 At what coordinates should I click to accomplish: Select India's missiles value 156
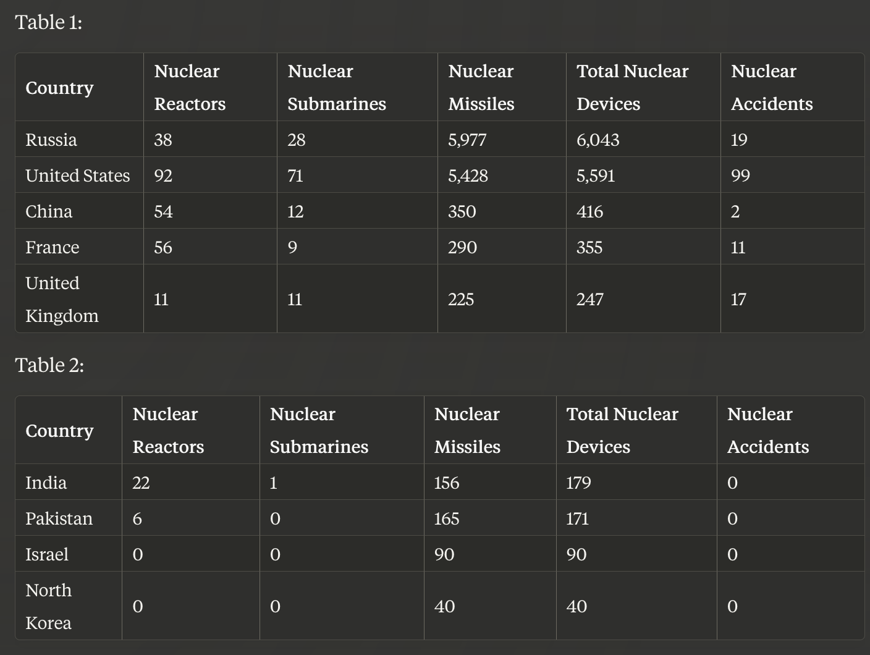[x=447, y=483]
